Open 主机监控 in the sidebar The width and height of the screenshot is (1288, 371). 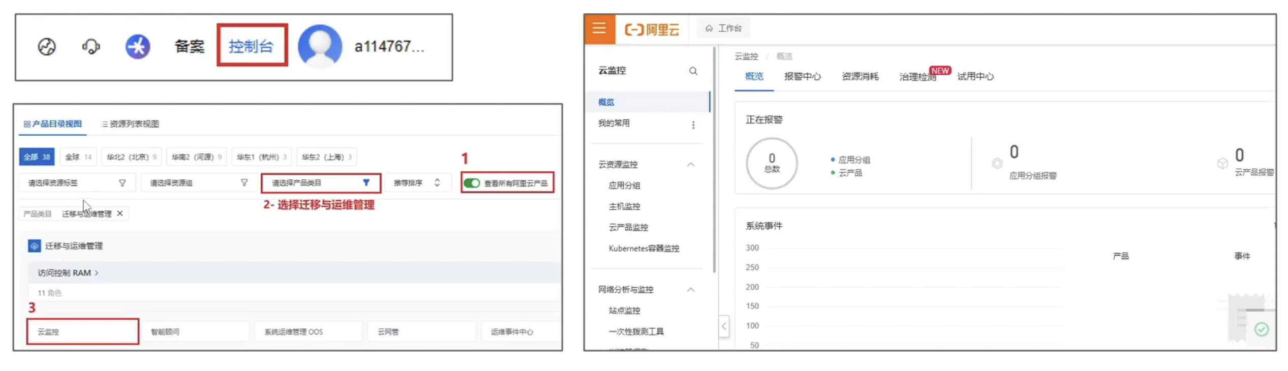(625, 206)
